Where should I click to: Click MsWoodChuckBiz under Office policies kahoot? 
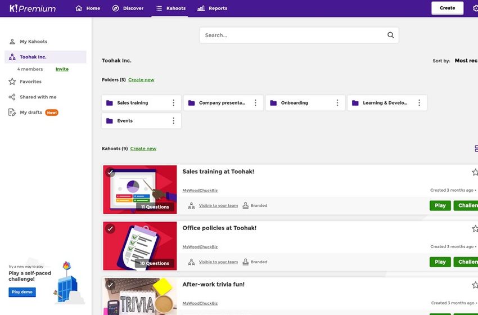200,247
